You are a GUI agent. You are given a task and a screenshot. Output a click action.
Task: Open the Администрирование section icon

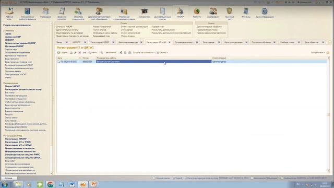(265, 13)
